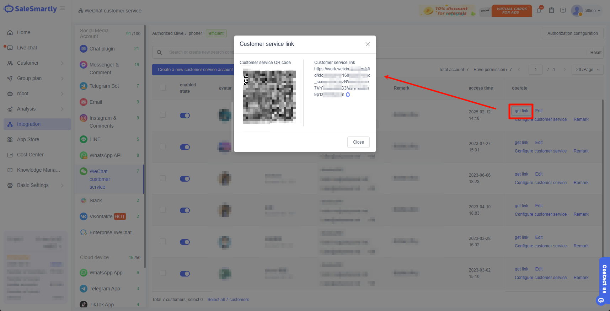The width and height of the screenshot is (610, 311).
Task: Open the Slack channel
Action: [x=109, y=200]
